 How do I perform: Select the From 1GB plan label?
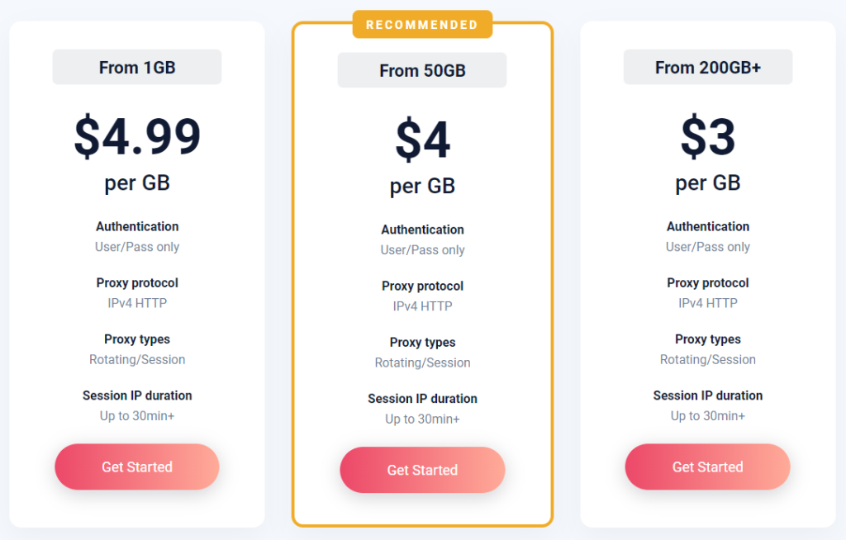pos(137,68)
